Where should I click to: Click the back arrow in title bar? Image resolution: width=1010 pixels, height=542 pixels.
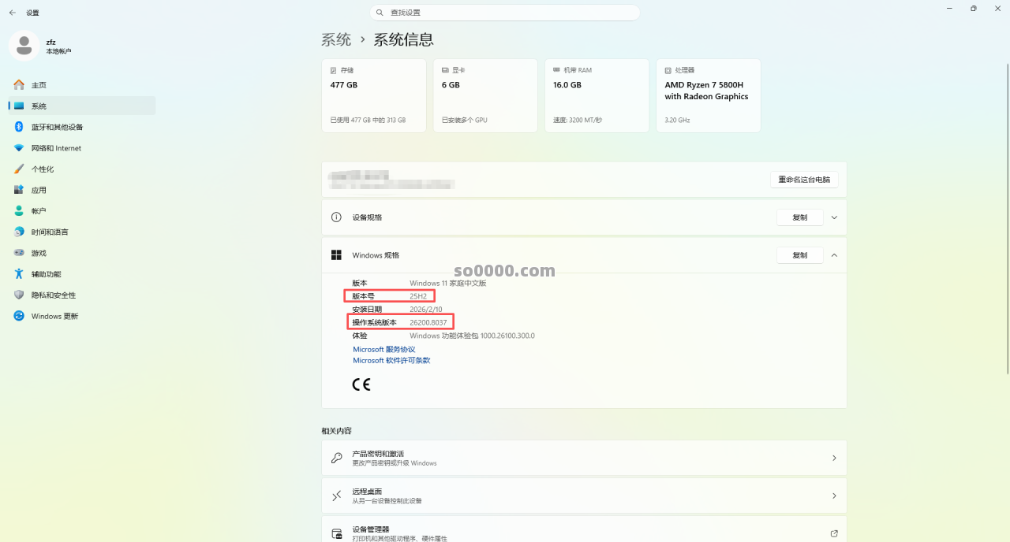tap(13, 13)
